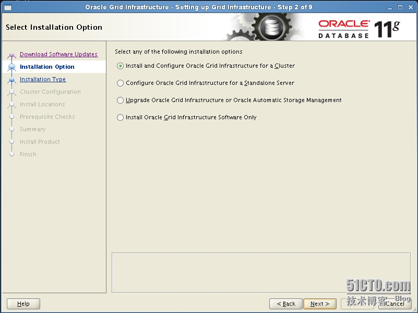Click the Installation Type step bullet icon
The height and width of the screenshot is (313, 418).
[x=11, y=80]
